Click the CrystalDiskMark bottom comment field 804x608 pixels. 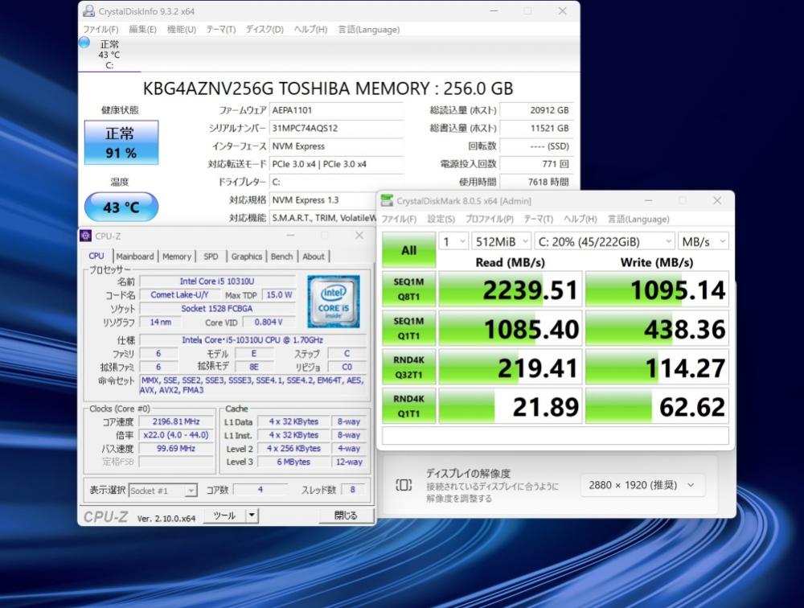tap(556, 436)
